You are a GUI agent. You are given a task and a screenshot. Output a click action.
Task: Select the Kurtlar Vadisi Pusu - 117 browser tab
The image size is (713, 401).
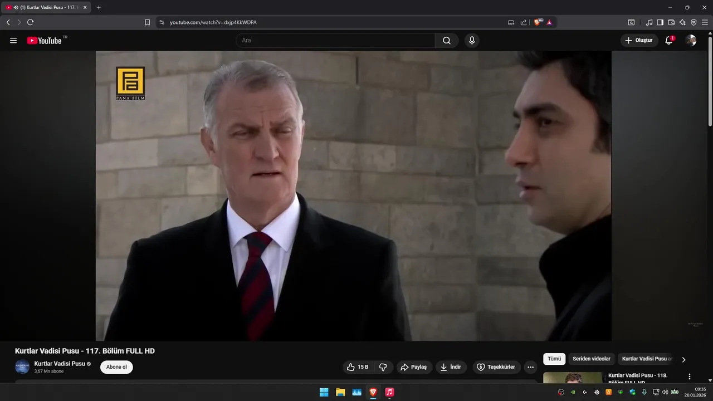tap(47, 7)
